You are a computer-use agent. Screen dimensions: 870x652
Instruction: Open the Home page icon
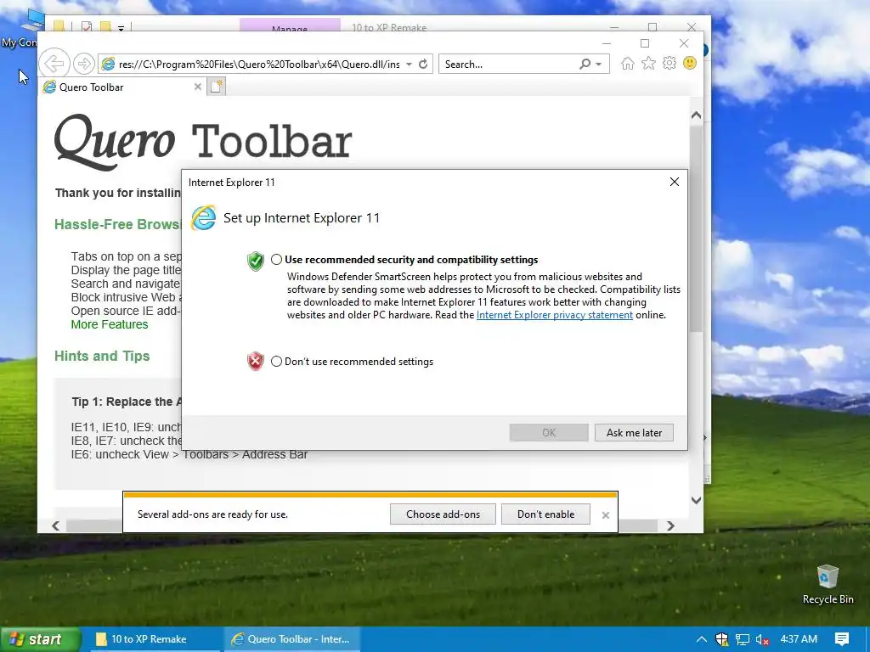click(628, 64)
